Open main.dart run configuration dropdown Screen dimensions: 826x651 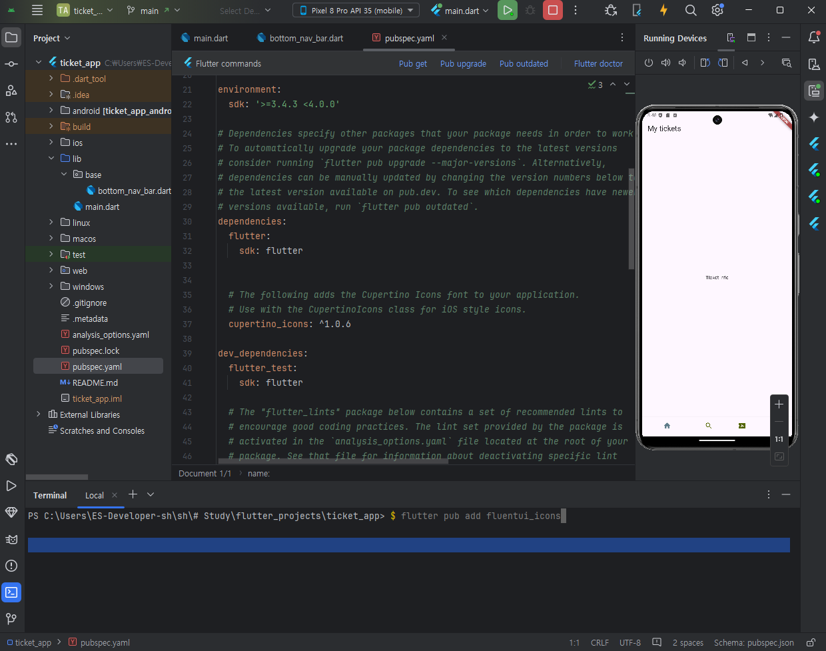tap(460, 11)
